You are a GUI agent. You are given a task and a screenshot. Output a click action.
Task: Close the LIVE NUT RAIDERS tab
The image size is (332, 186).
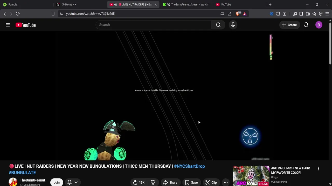[156, 4]
